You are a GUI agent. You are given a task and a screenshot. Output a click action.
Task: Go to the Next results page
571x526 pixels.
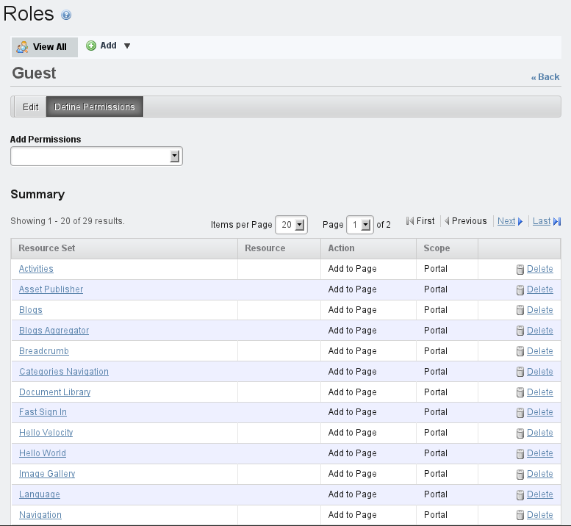(506, 221)
